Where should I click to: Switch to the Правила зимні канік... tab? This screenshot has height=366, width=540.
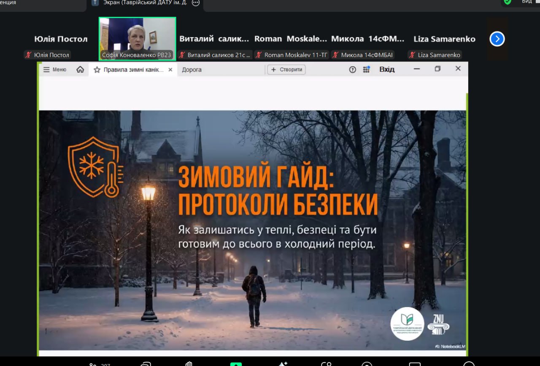coord(132,69)
